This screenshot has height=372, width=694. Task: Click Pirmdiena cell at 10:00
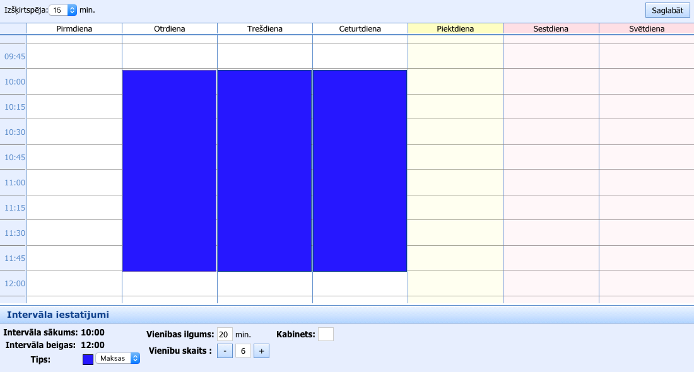[74, 81]
